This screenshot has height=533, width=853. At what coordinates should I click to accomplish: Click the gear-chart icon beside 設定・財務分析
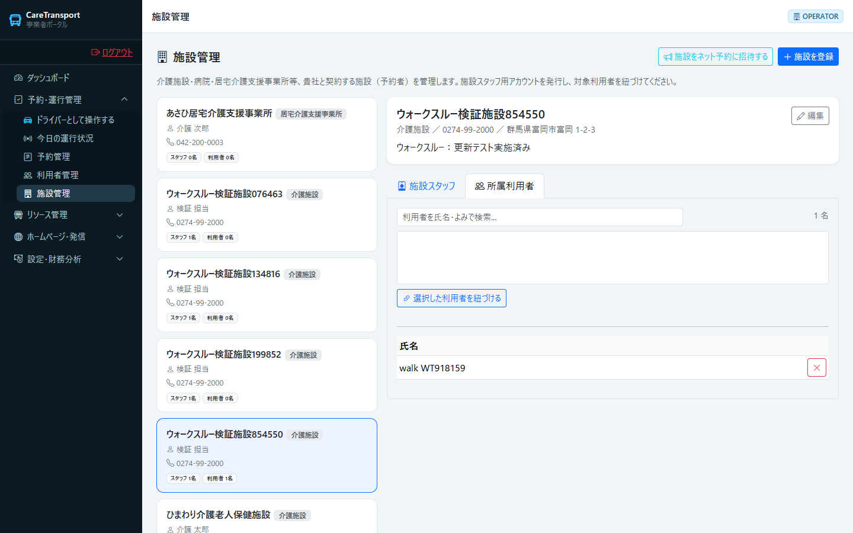click(x=18, y=259)
